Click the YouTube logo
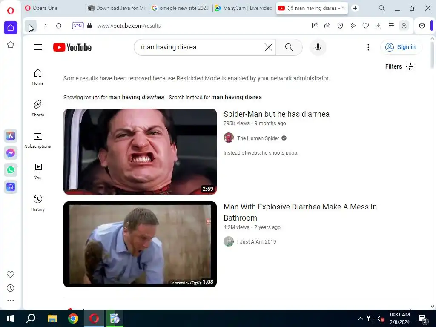Image resolution: width=436 pixels, height=327 pixels. pyautogui.click(x=72, y=47)
